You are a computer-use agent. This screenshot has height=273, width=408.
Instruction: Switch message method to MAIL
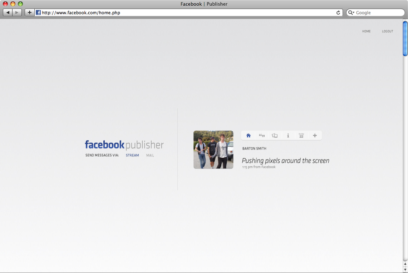pos(150,156)
